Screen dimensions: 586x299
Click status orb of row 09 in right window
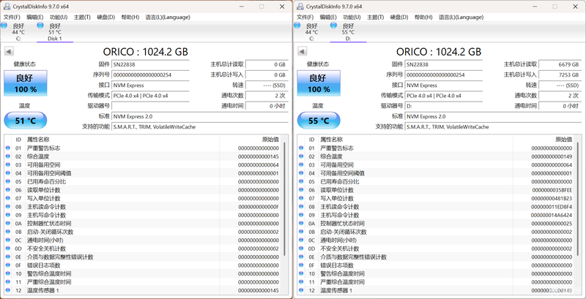point(301,215)
